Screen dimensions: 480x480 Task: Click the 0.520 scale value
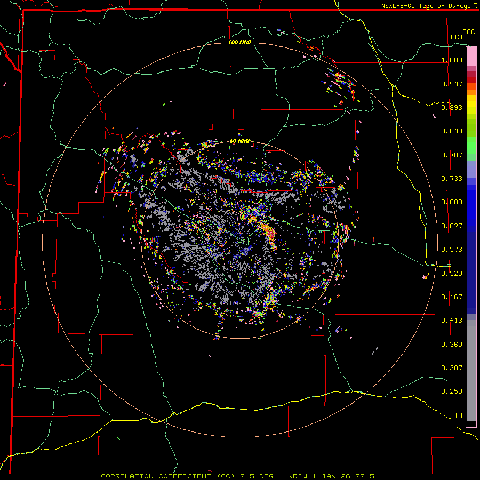(x=452, y=274)
